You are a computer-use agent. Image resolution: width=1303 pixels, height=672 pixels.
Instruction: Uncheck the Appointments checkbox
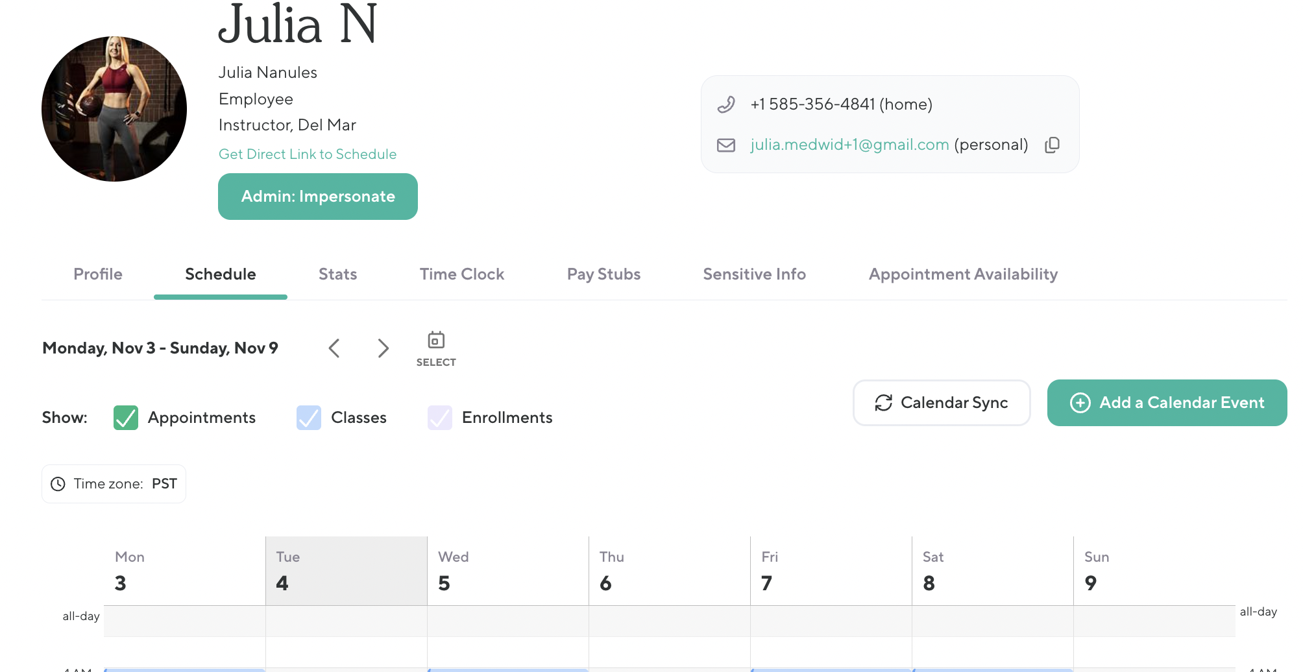click(126, 418)
